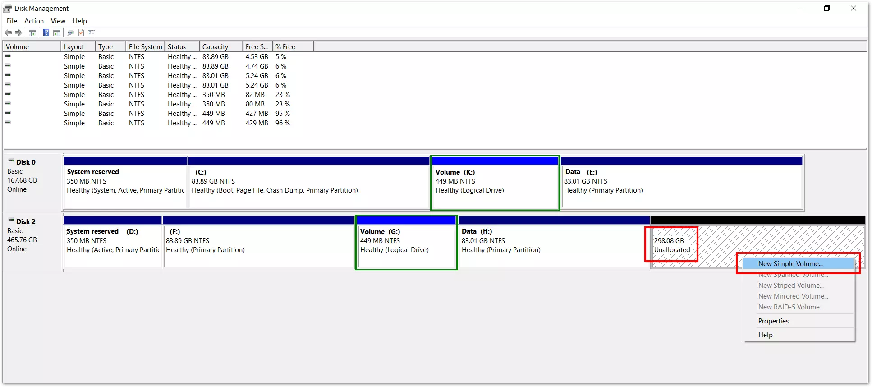The width and height of the screenshot is (872, 387).
Task: Click the Rescan Disks drive icon
Action: coord(70,33)
